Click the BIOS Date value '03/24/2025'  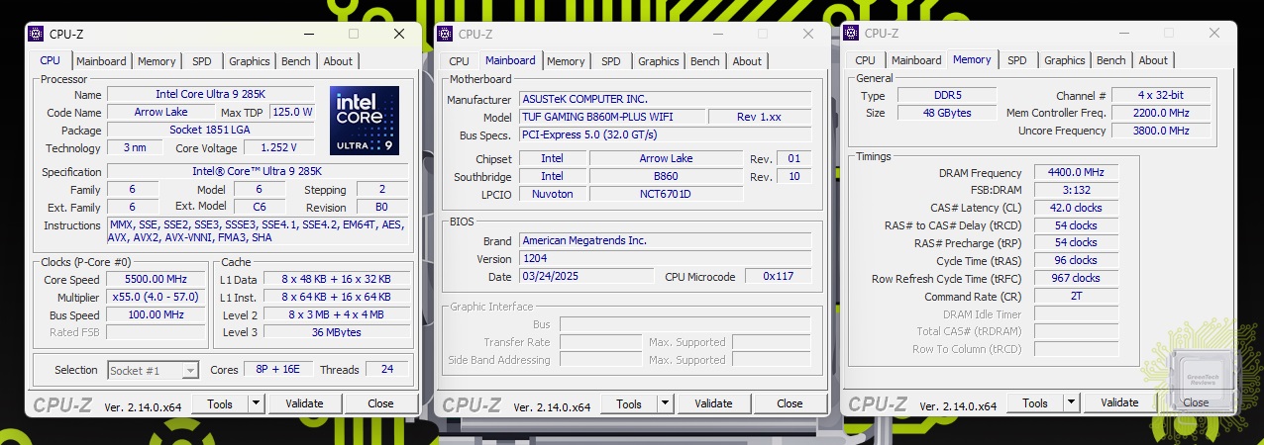pyautogui.click(x=584, y=276)
